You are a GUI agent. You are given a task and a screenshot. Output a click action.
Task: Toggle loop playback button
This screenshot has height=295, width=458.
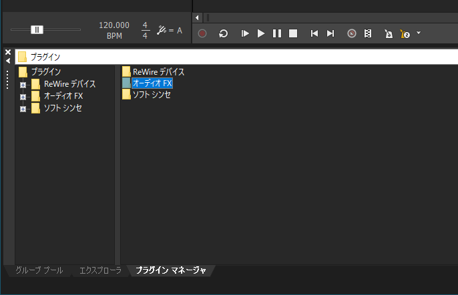[222, 33]
